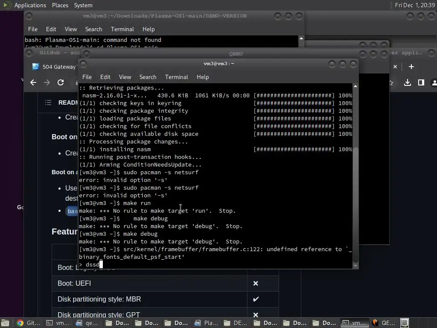Open Edit menu in the DEMO-VERSION terminal
Screen dimensions: 437x328
click(51, 29)
